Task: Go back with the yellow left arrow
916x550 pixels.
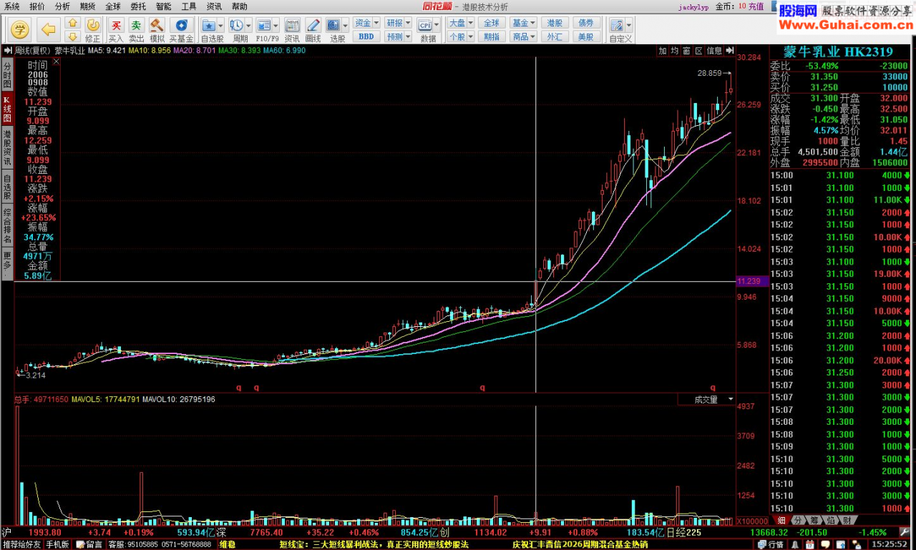Action: coord(49,29)
